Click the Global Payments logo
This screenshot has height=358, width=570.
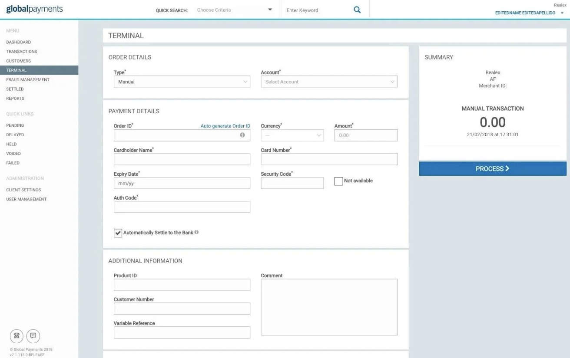(x=35, y=9)
